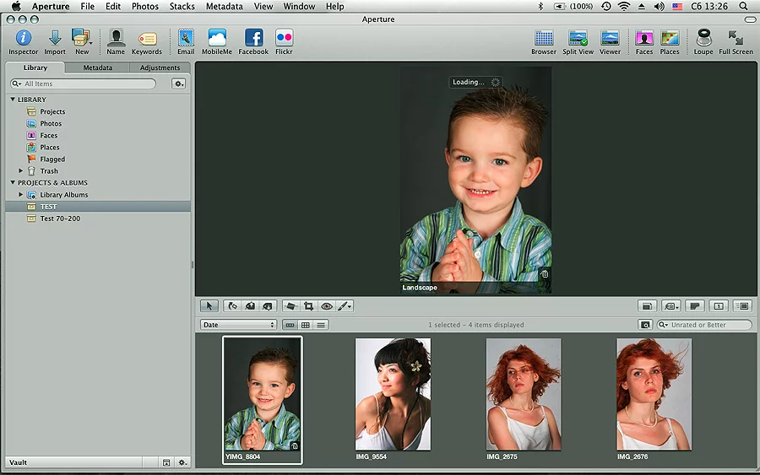Click the Import arrow icon
This screenshot has height=475, width=760.
[54, 38]
